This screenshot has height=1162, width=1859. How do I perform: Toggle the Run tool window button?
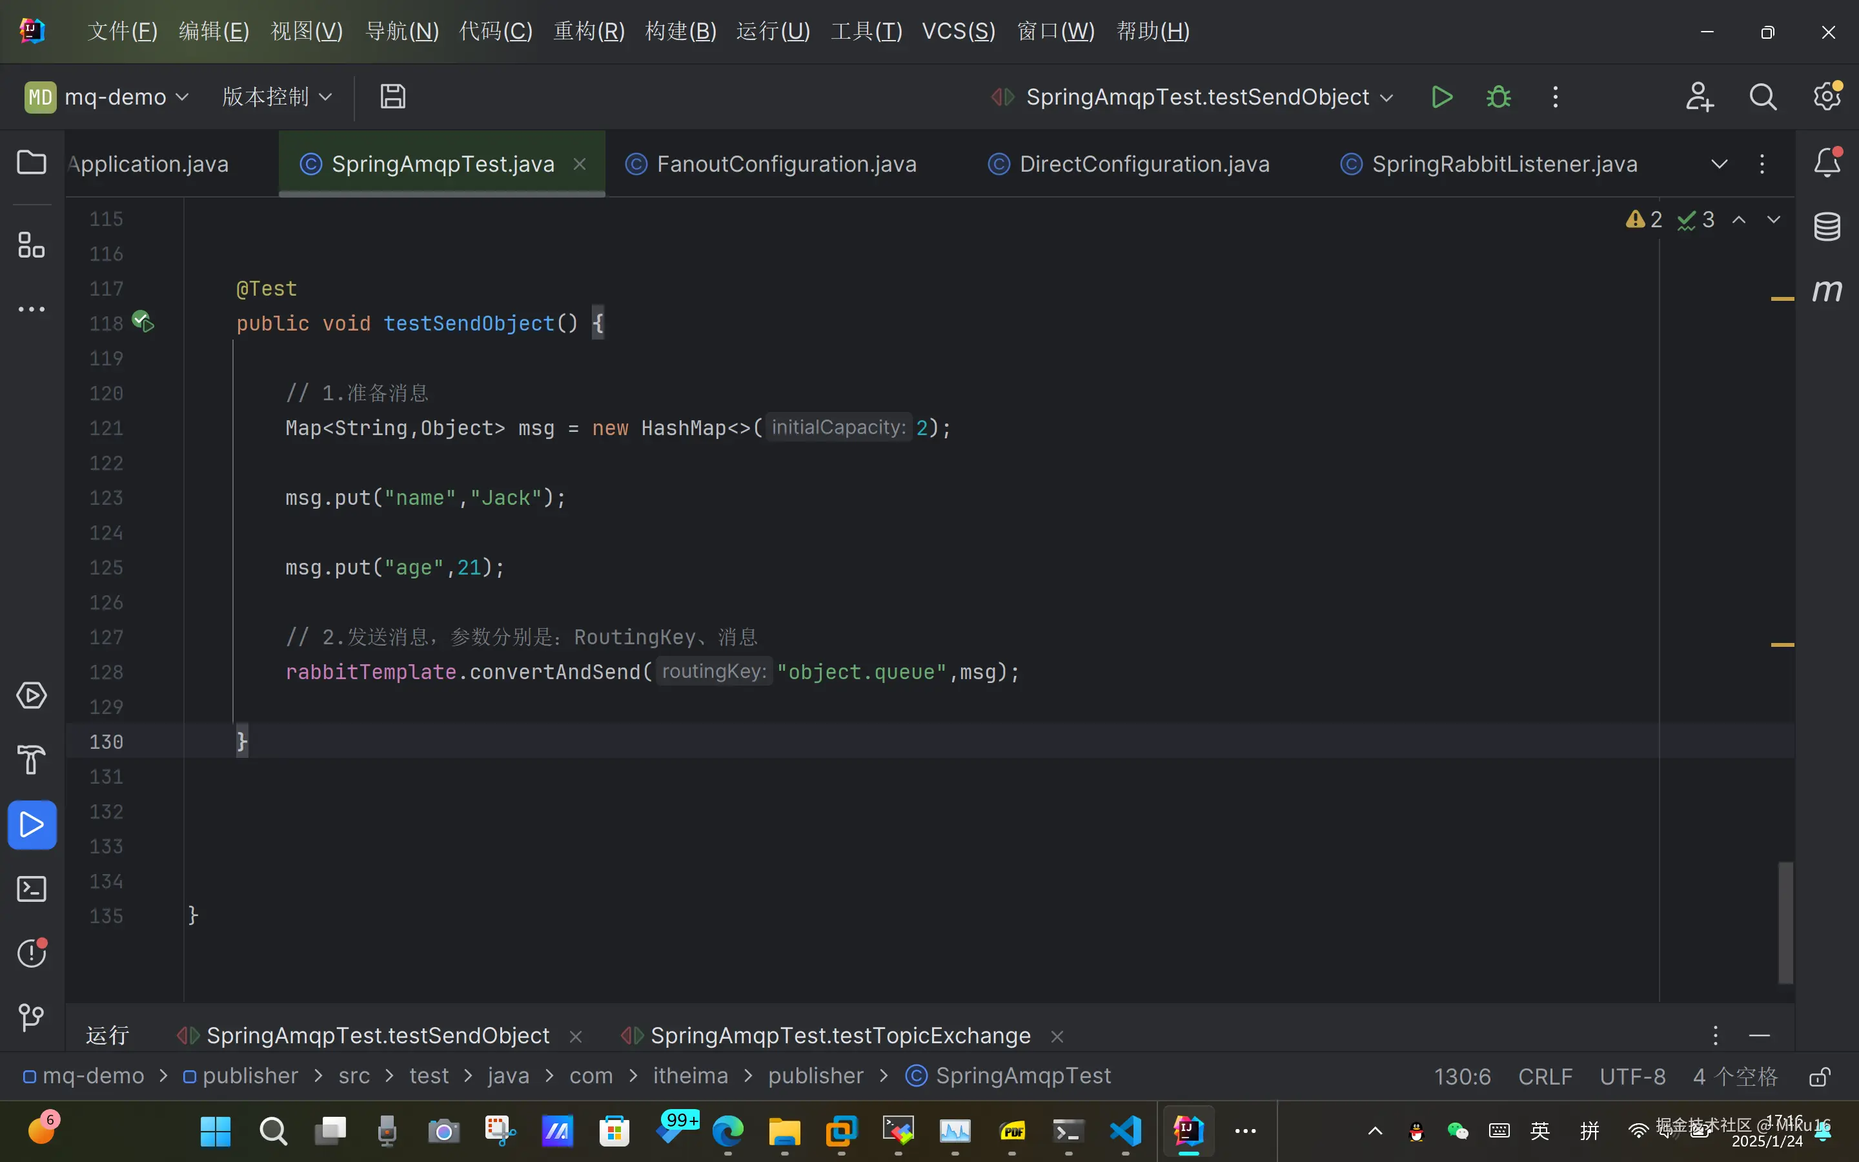coord(32,824)
